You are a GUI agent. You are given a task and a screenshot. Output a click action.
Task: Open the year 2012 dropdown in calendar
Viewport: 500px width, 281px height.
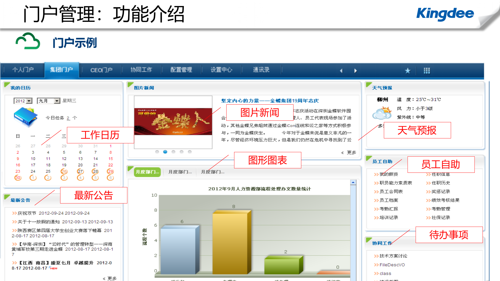23,101
